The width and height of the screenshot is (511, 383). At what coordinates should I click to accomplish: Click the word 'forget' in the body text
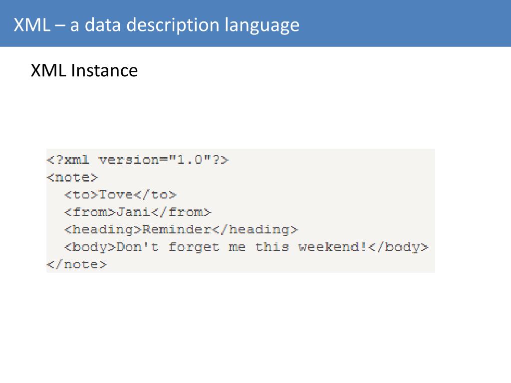(194, 247)
